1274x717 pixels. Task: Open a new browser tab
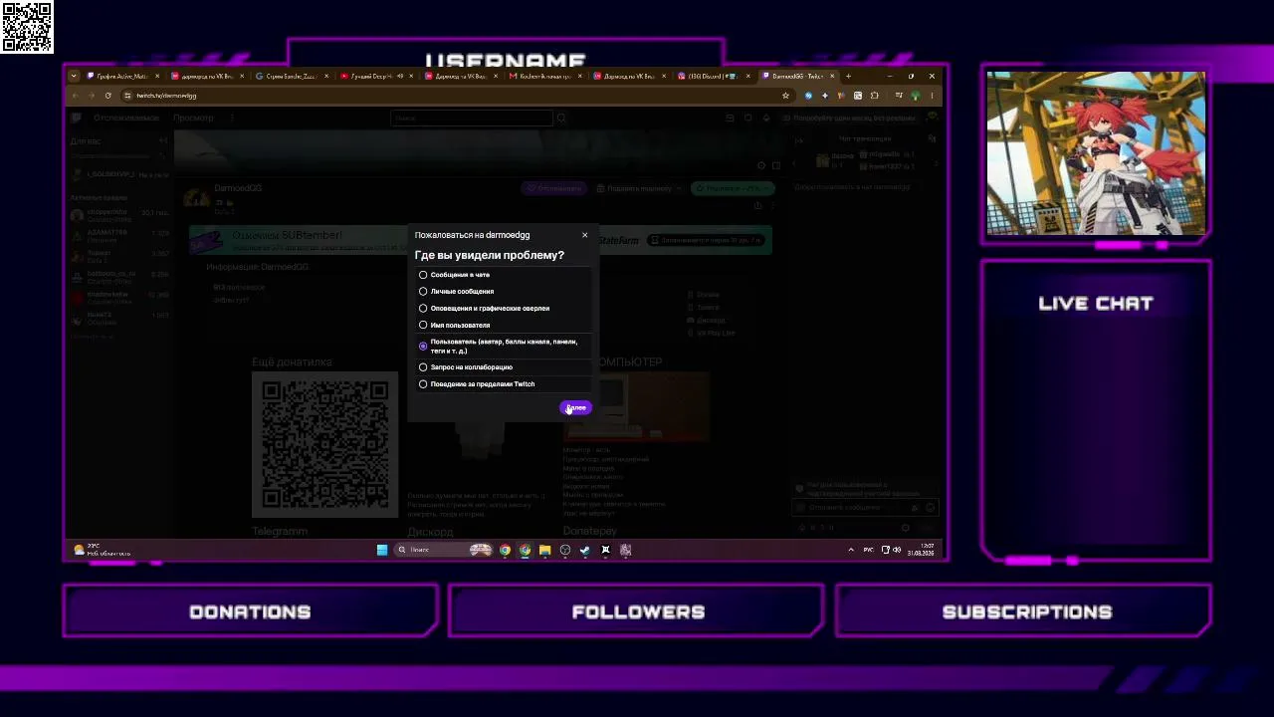[x=848, y=76]
